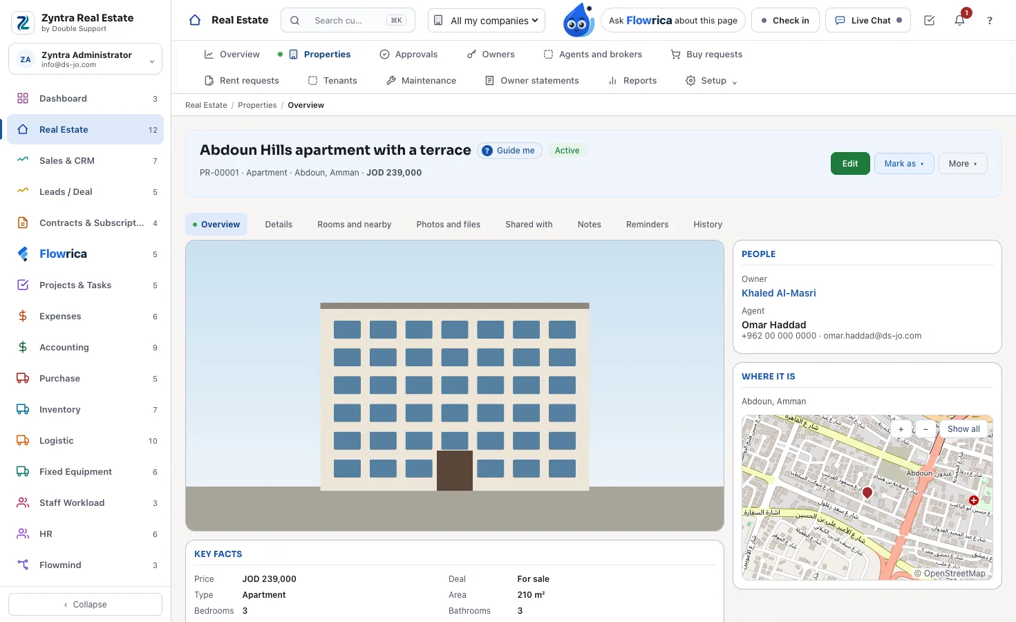Viewport: 1016px width, 622px height.
Task: Expand the Setup menu
Action: point(711,81)
